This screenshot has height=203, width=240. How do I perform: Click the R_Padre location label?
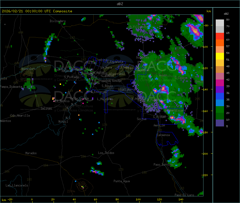tap(153, 100)
